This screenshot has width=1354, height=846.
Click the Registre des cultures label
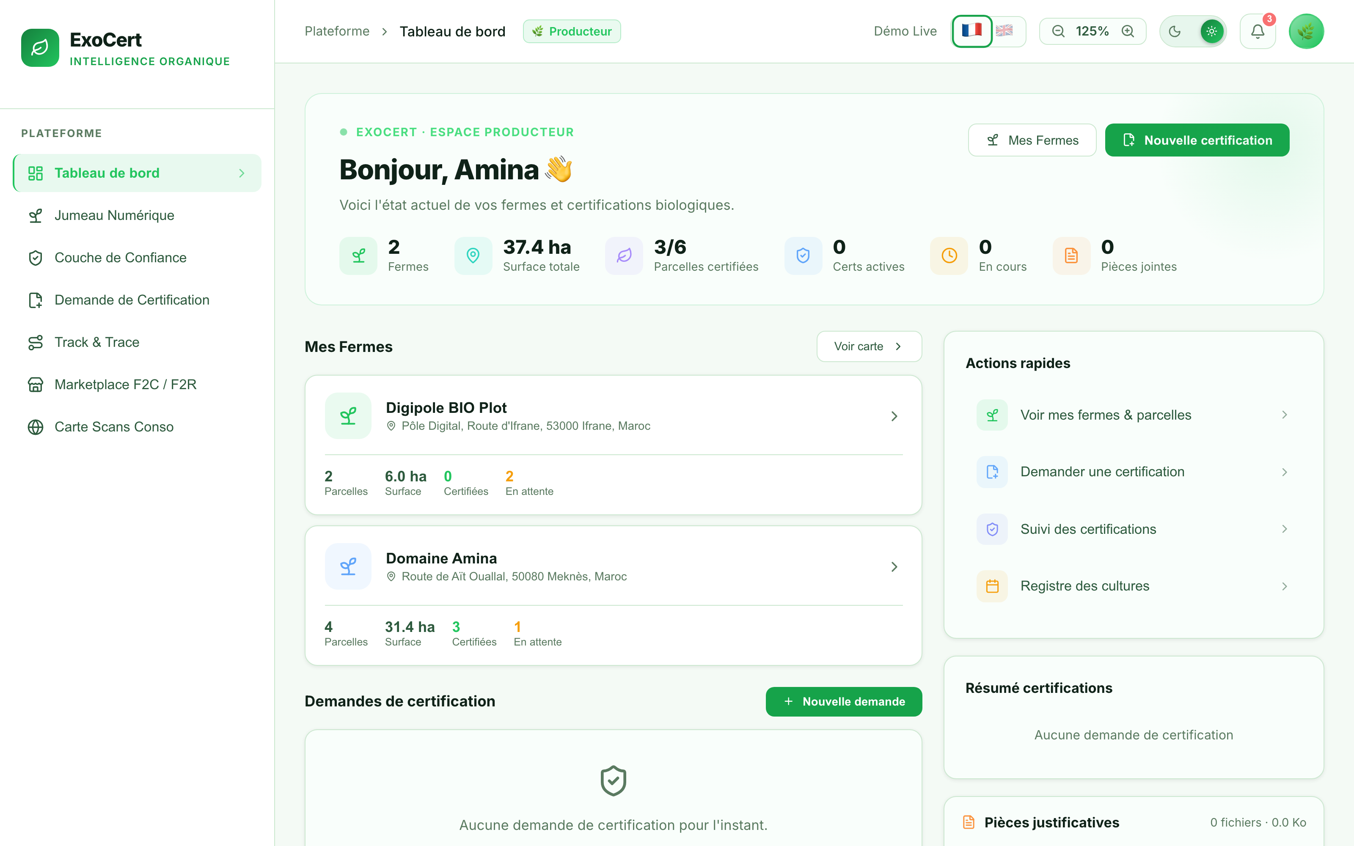coord(1084,586)
